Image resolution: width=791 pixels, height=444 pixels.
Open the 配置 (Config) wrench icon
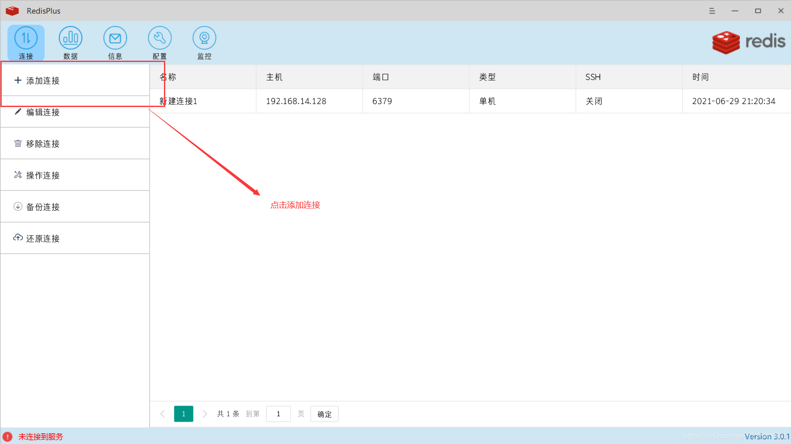(159, 43)
